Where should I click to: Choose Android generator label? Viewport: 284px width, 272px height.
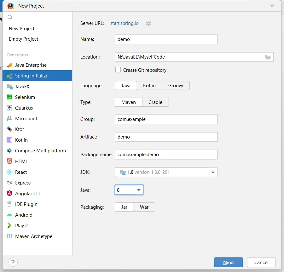pos(24,215)
